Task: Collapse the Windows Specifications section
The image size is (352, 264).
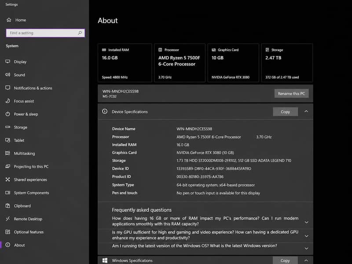Action: click(x=306, y=260)
